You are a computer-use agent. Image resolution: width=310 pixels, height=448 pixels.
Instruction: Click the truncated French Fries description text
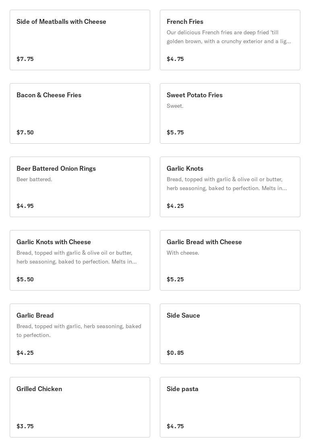point(228,37)
